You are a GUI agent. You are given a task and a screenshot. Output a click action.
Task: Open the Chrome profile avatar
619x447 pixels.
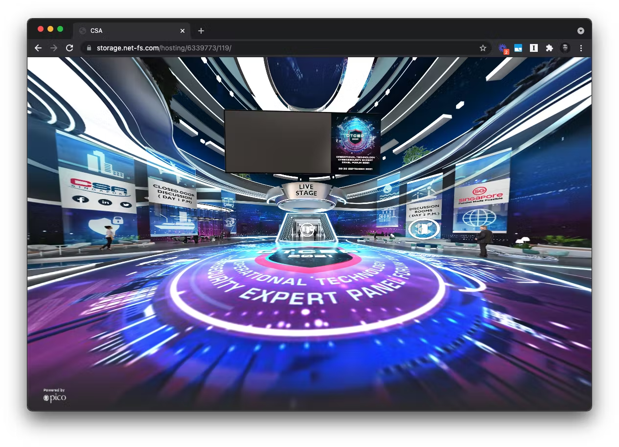click(565, 48)
